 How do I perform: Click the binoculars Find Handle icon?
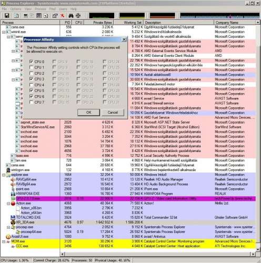(x=71, y=16)
